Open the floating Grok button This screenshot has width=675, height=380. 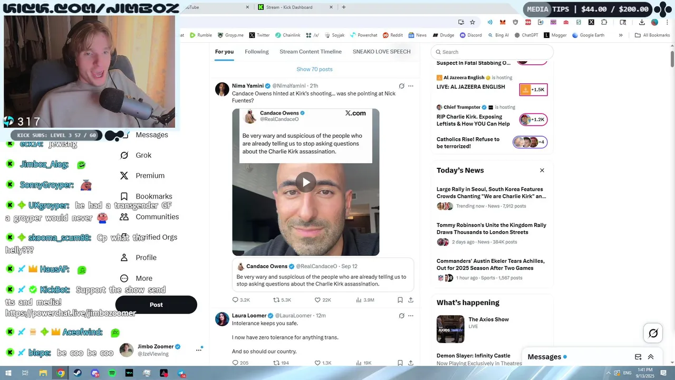pos(653,333)
